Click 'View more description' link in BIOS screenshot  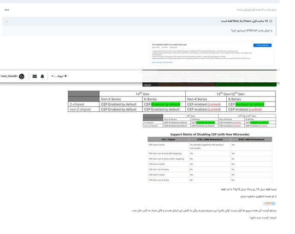[x=161, y=62]
